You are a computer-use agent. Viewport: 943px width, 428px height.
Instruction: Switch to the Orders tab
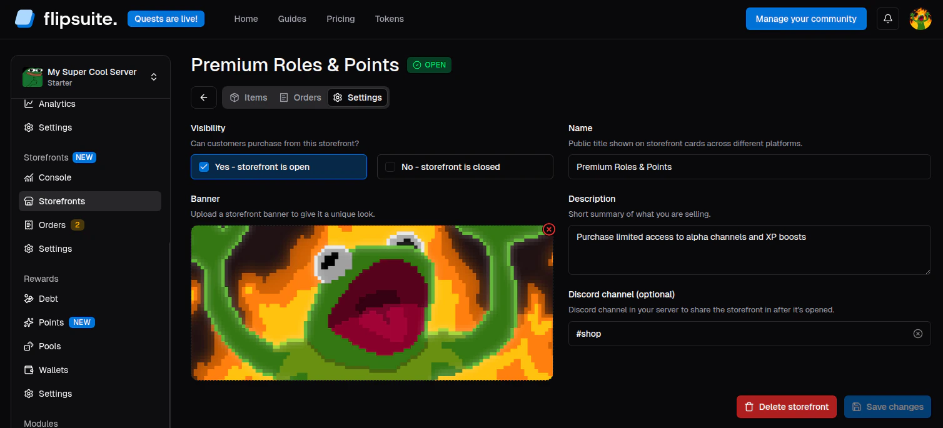300,97
